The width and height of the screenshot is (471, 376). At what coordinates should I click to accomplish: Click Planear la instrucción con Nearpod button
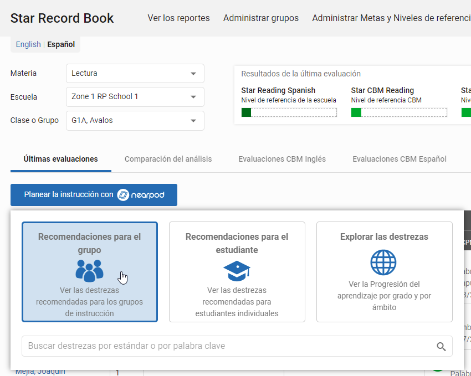tap(94, 195)
